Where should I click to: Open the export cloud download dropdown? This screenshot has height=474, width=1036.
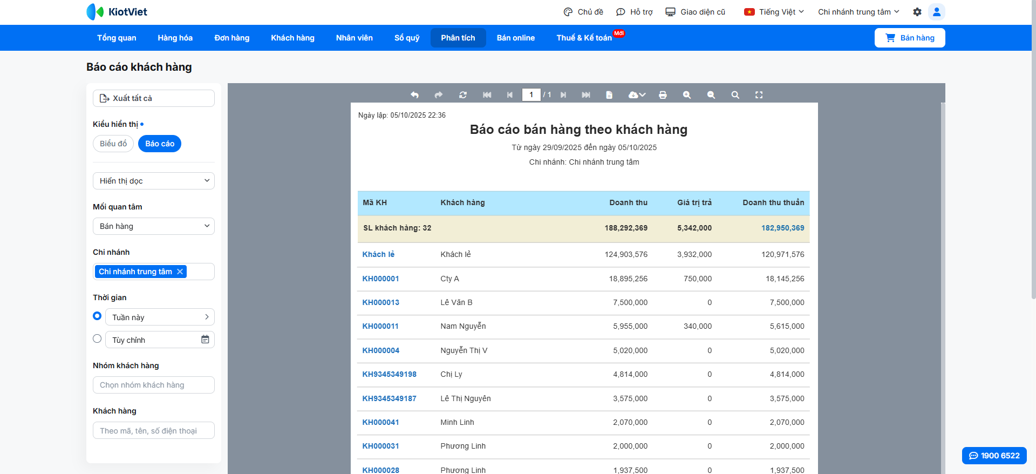tap(637, 95)
